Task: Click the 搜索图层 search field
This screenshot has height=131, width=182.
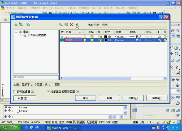Action: tap(36, 77)
